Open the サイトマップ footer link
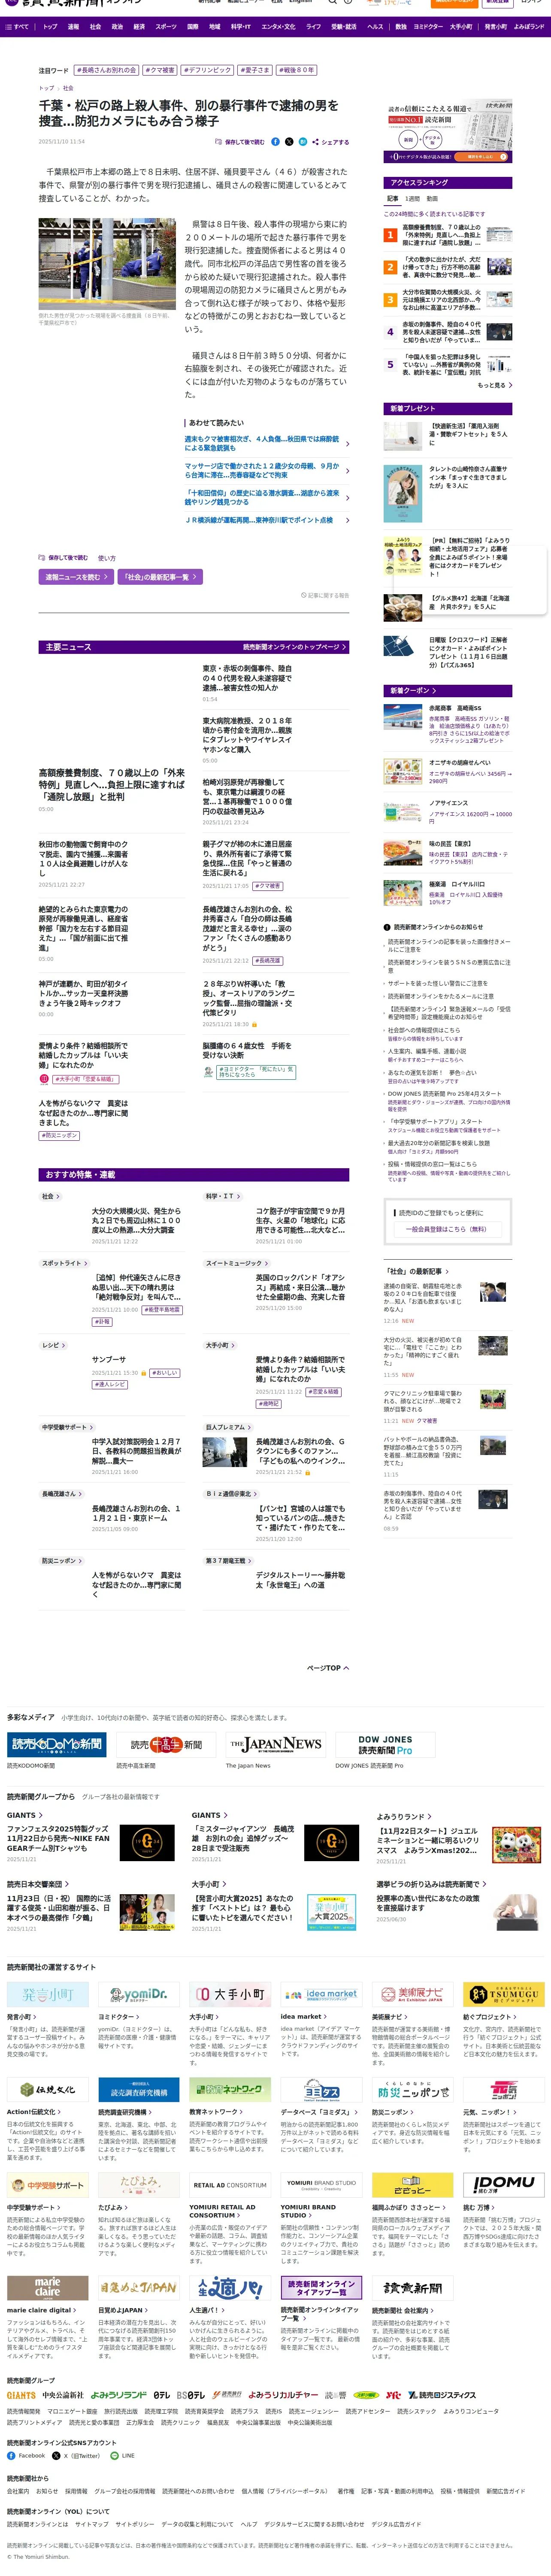The image size is (551, 2576). [92, 2524]
